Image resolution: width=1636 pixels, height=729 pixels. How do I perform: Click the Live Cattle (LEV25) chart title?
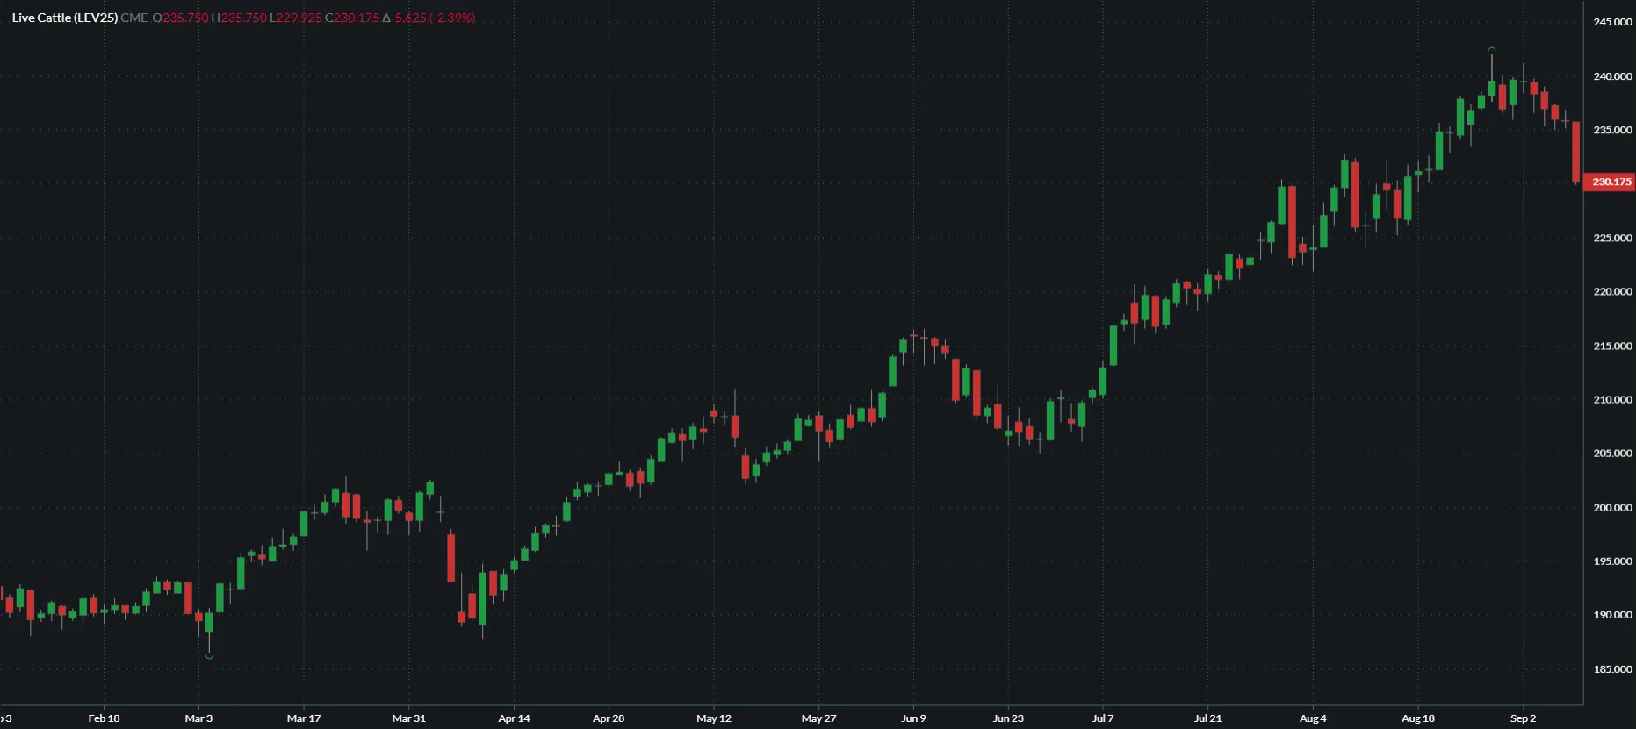tap(64, 18)
